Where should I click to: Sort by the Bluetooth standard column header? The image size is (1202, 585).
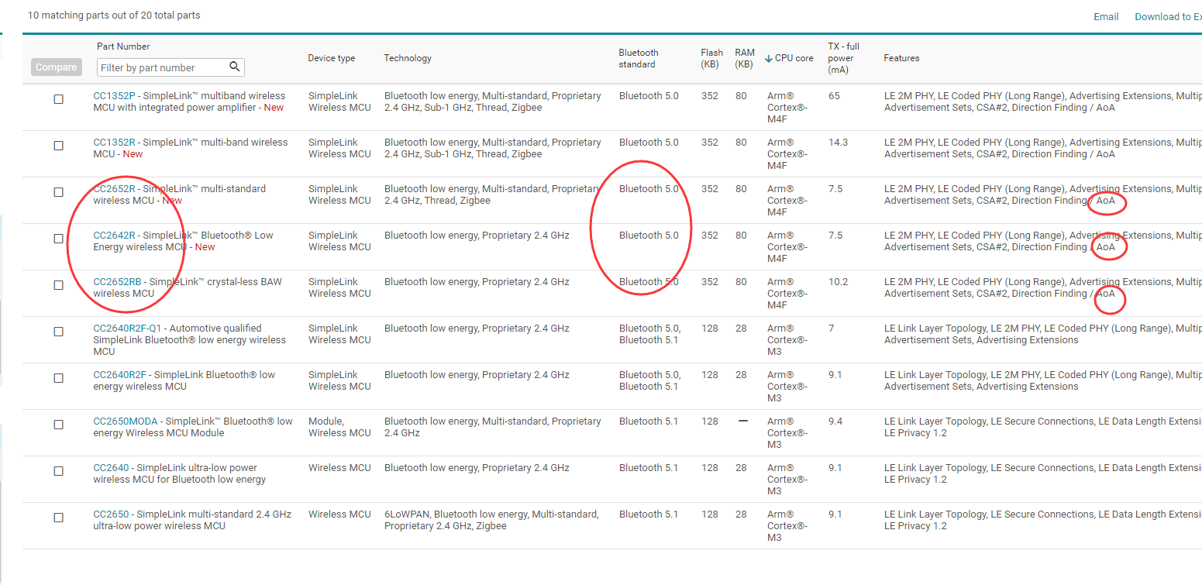coord(639,58)
